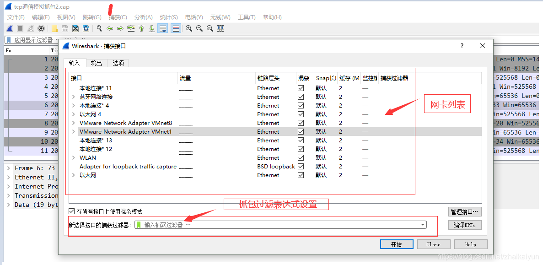Go forward with the right green arrow icon
This screenshot has height=265, width=543.
pos(120,28)
